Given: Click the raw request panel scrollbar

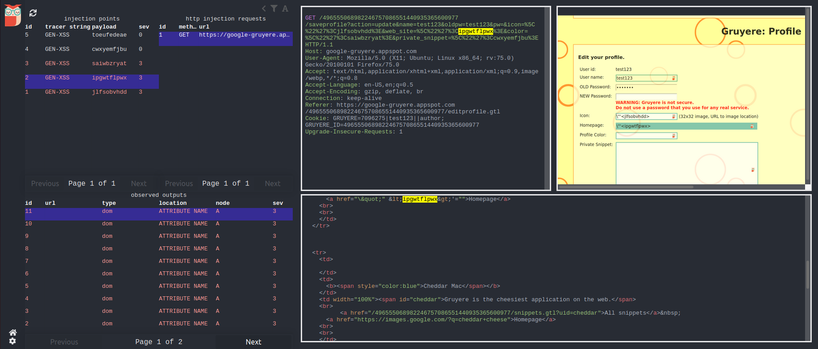Looking at the screenshot, I should click(x=547, y=98).
